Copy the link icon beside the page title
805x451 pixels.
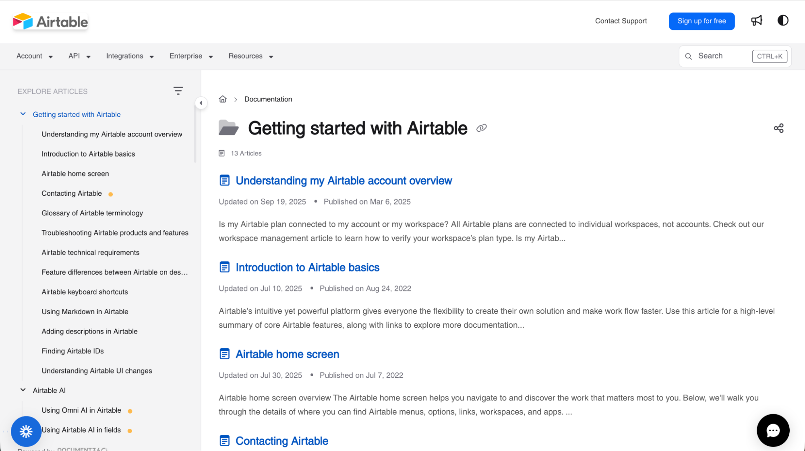[x=481, y=128]
